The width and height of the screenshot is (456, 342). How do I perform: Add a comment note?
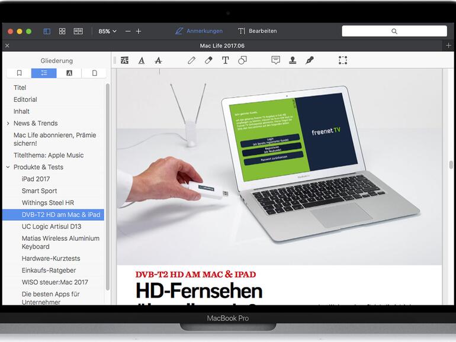pos(276,60)
